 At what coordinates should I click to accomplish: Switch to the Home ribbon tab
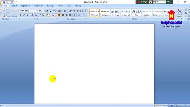coord(6,6)
